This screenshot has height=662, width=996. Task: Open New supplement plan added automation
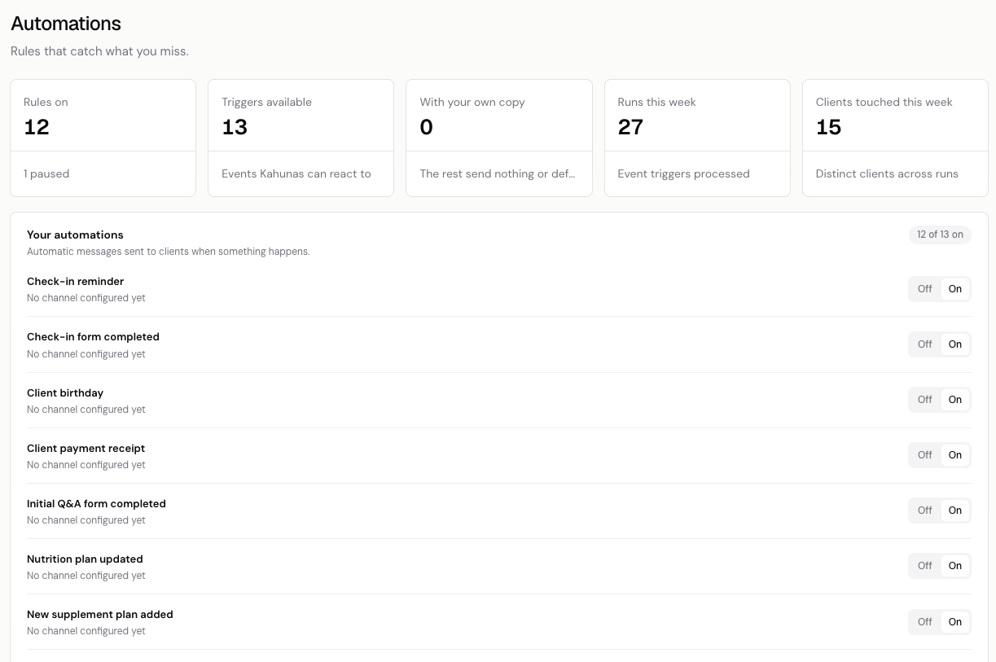click(x=498, y=622)
